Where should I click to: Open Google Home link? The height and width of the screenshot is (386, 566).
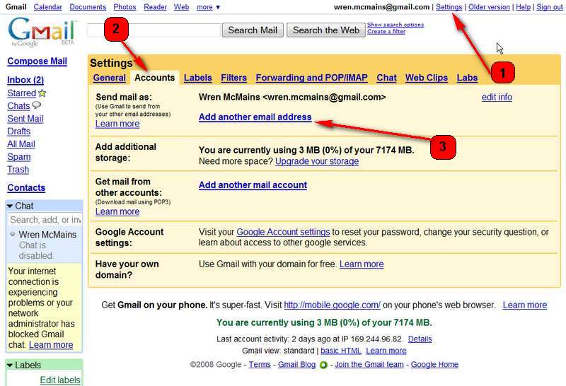pos(434,364)
